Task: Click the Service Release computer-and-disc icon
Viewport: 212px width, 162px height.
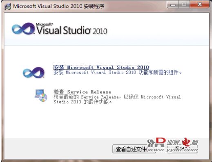Action: pyautogui.click(x=41, y=95)
